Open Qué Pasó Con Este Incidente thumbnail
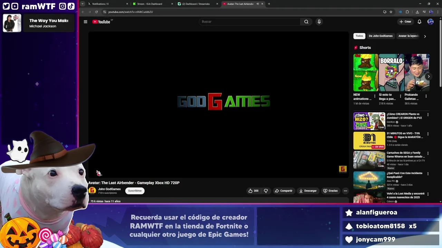Viewport: 442px width, 248px height. click(x=369, y=180)
